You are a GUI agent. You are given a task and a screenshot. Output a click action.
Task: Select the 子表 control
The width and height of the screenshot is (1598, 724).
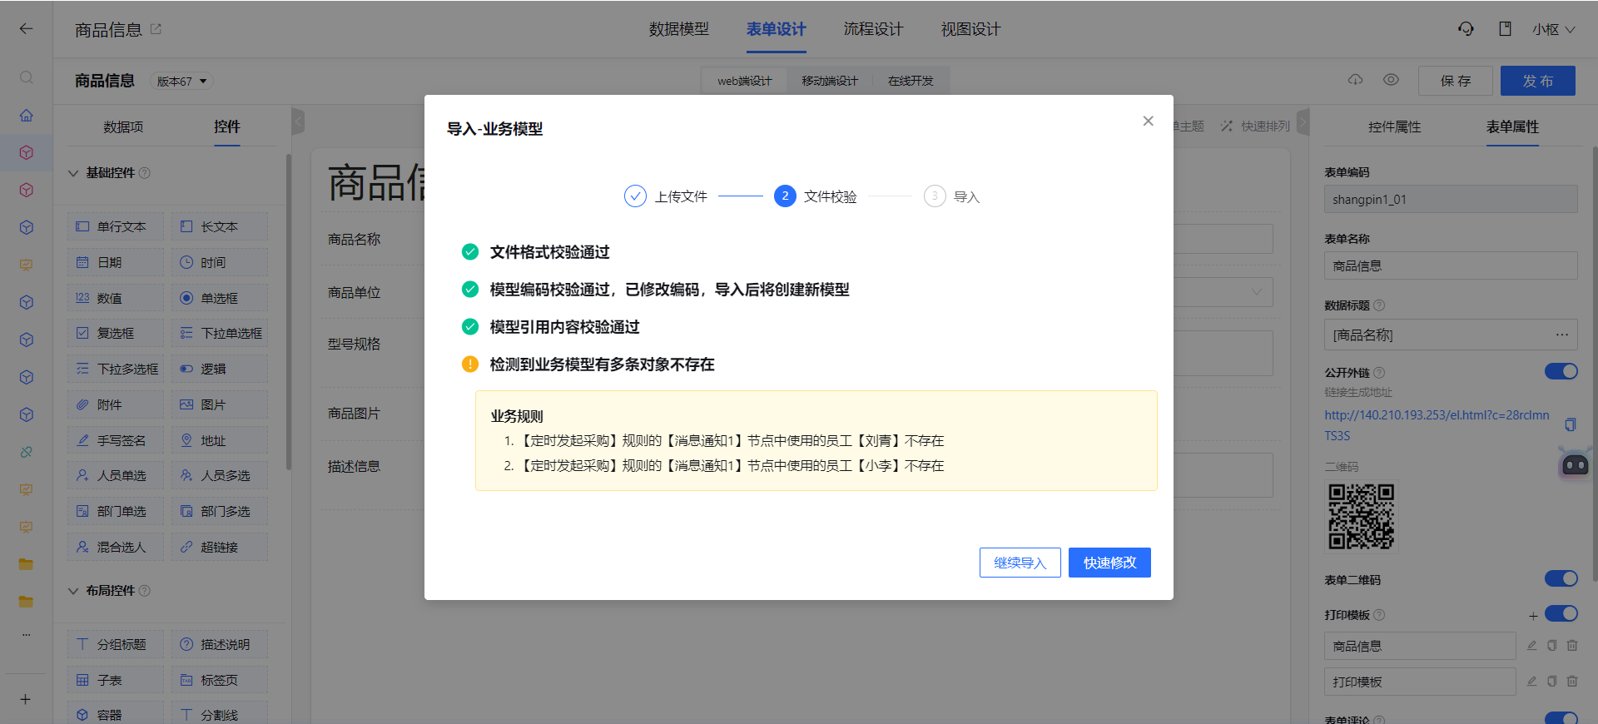point(116,680)
